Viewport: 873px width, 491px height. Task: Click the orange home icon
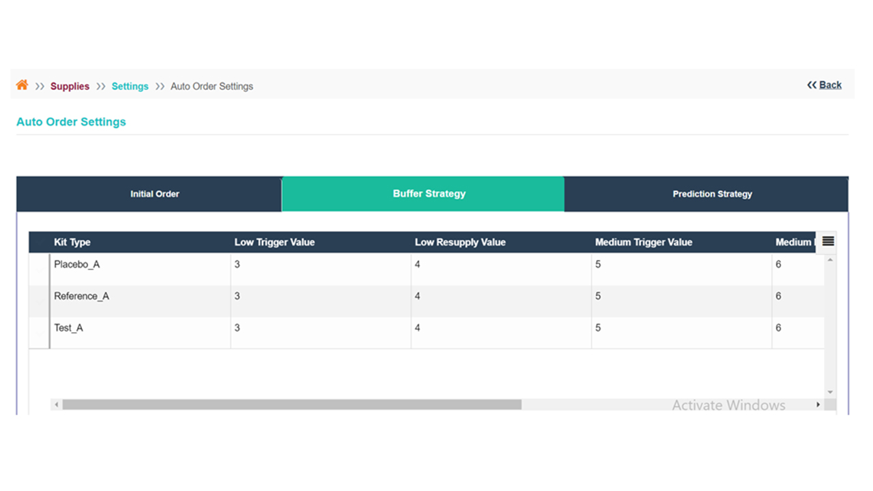pyautogui.click(x=23, y=85)
